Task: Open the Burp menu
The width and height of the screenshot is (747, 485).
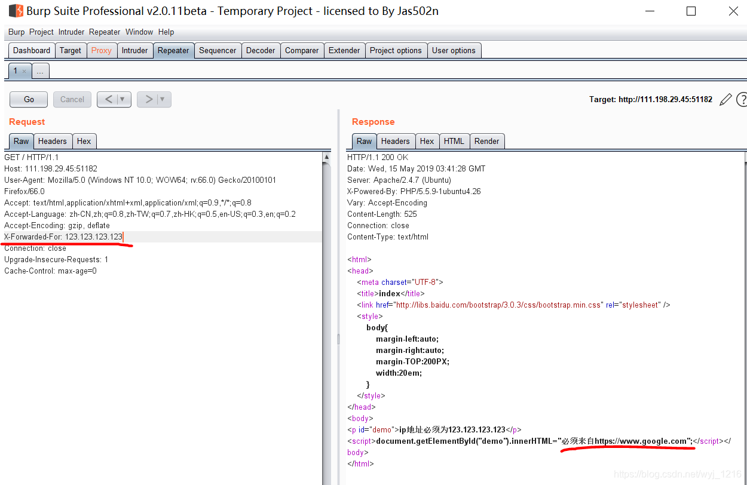Action: pyautogui.click(x=17, y=32)
